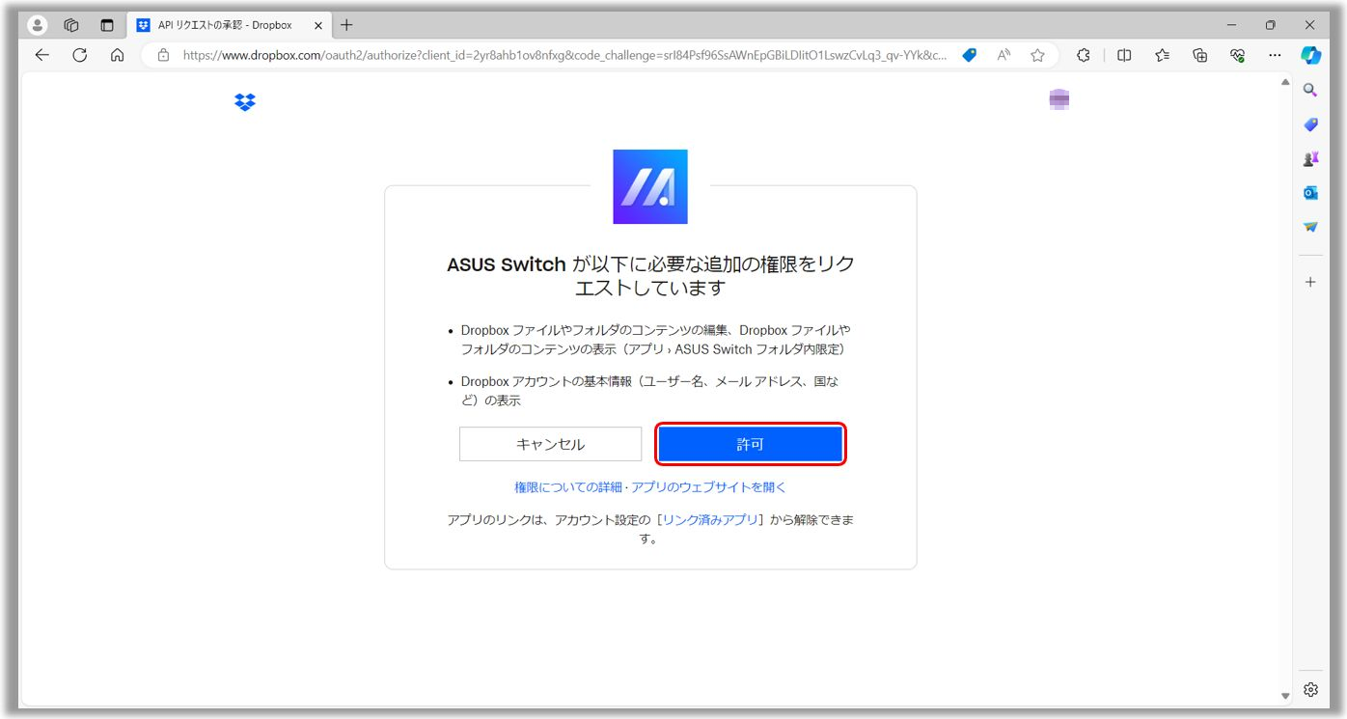
Task: Click the Edge profile avatar icon
Action: tap(38, 25)
